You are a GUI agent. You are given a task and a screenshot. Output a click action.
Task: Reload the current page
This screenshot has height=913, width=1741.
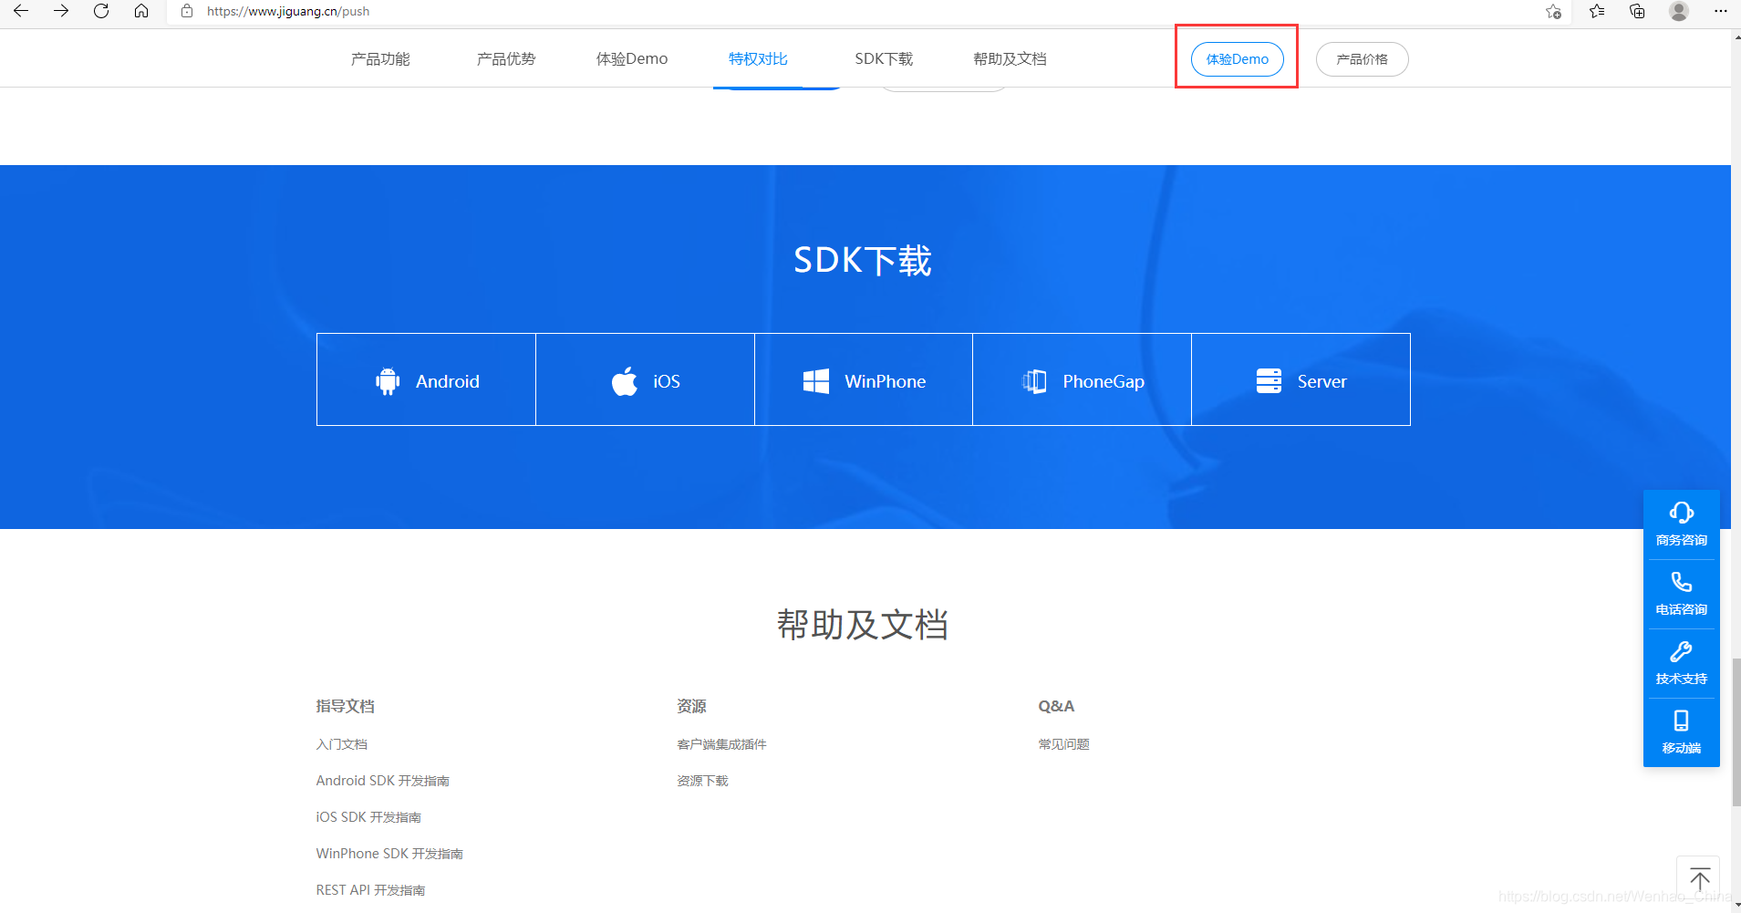click(x=101, y=11)
